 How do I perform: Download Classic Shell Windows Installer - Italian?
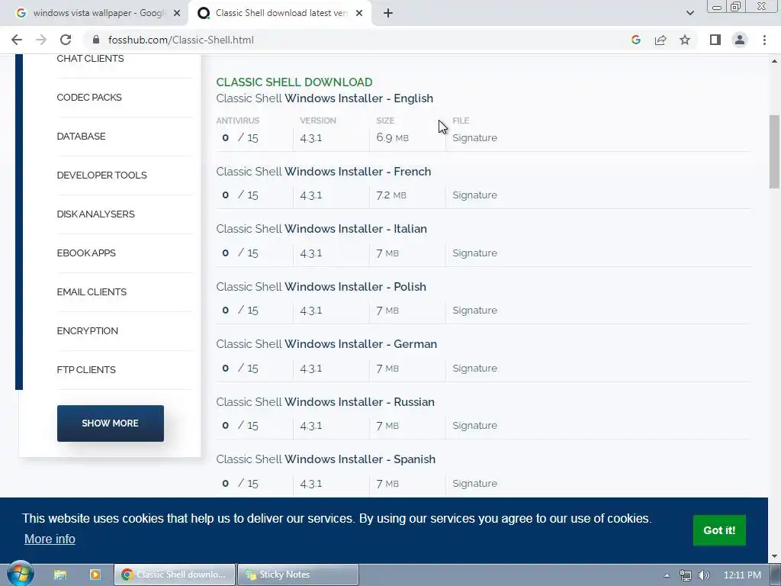tap(321, 229)
